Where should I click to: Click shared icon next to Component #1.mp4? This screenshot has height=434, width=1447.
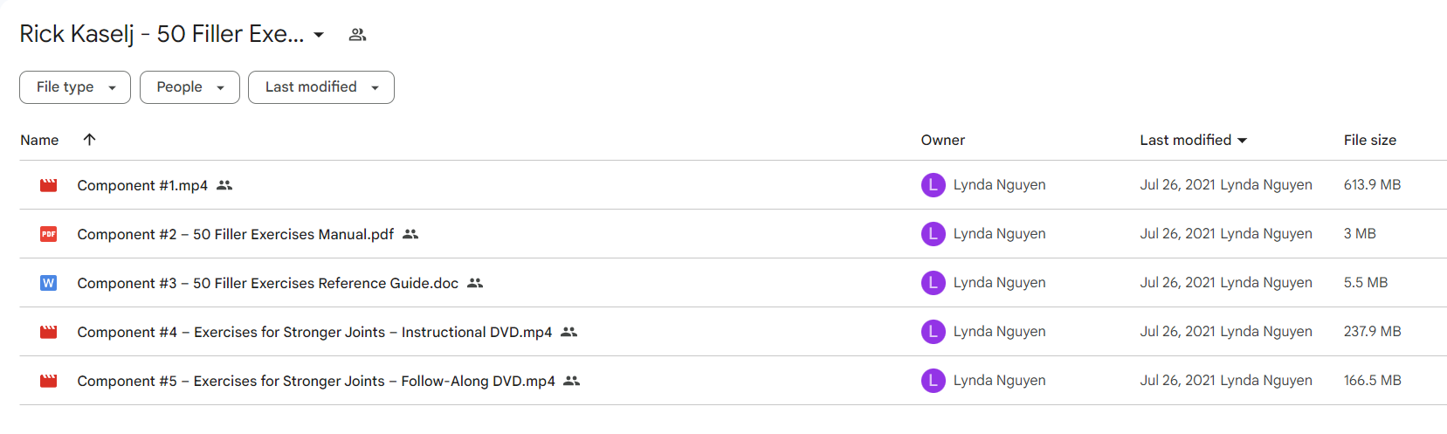click(x=224, y=185)
